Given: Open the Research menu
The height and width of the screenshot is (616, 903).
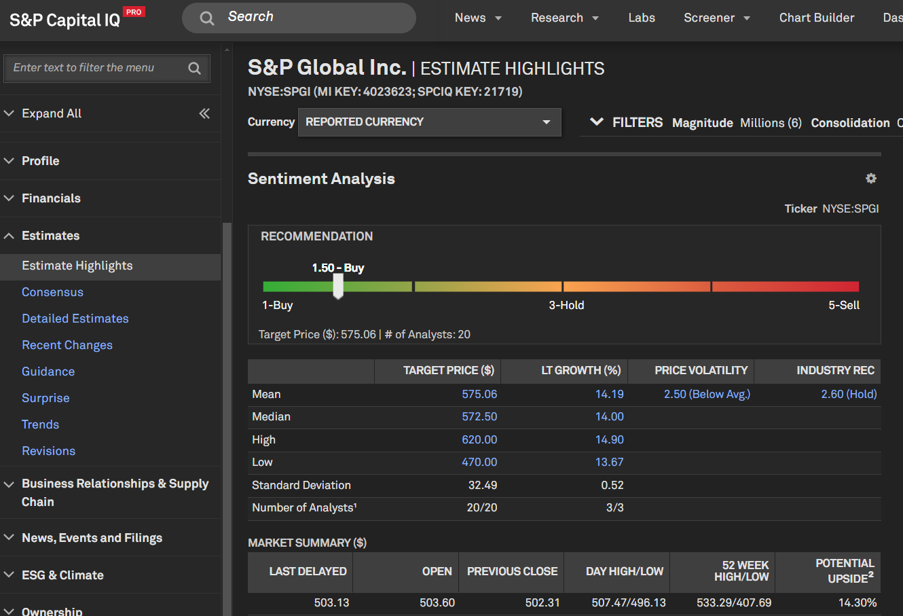Looking at the screenshot, I should tap(565, 18).
